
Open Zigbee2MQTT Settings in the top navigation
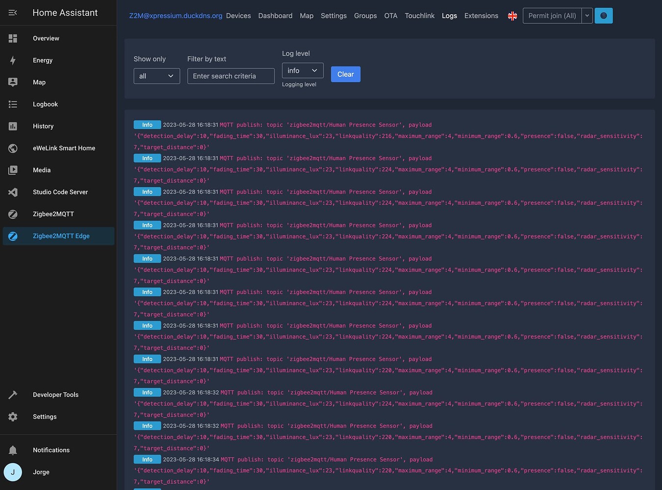tap(333, 16)
